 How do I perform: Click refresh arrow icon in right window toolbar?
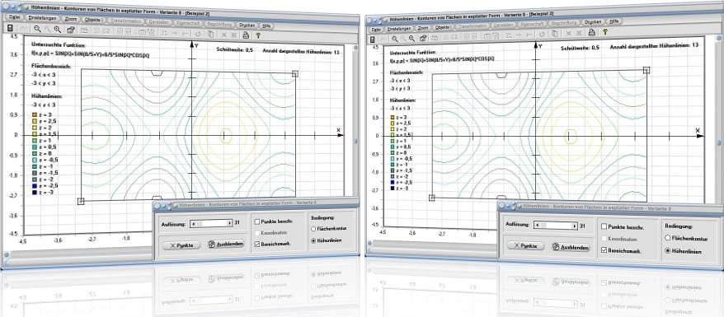(x=541, y=34)
